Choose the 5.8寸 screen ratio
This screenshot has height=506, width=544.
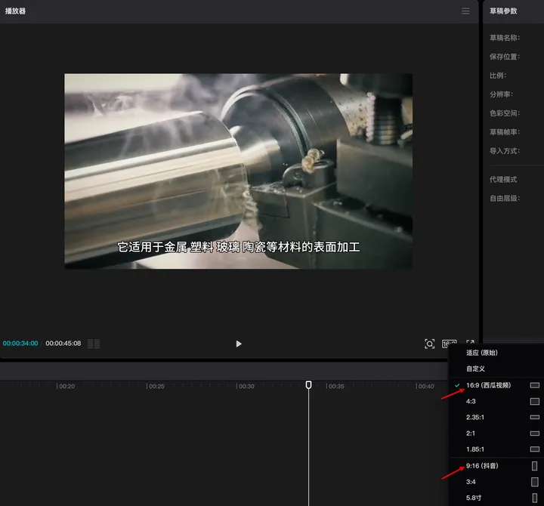point(474,496)
